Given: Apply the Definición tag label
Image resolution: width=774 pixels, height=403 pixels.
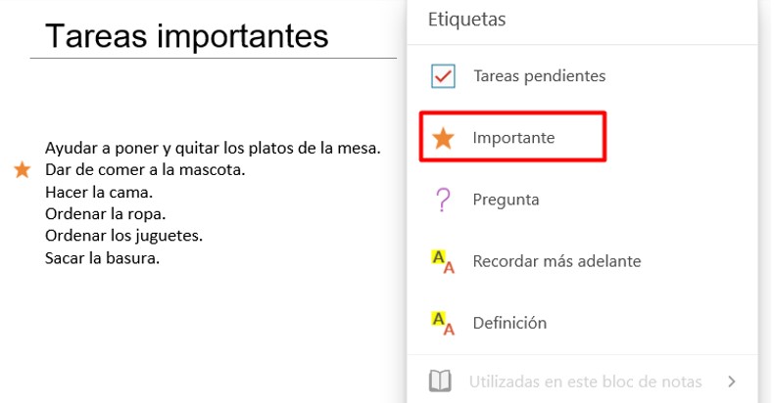Looking at the screenshot, I should tap(509, 323).
